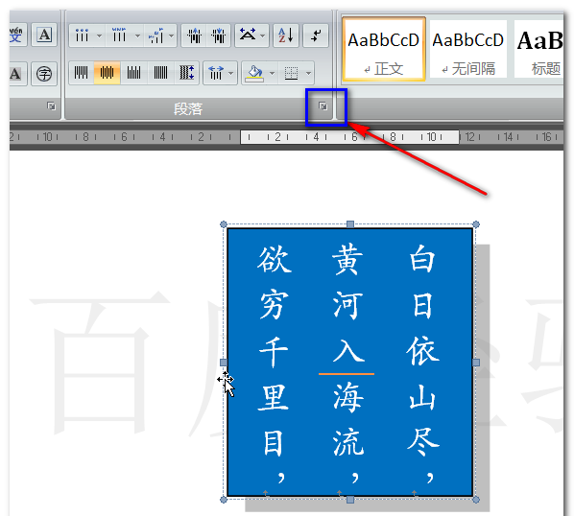Open the numbering list dropdown arrow
574x516 pixels.
coord(137,35)
